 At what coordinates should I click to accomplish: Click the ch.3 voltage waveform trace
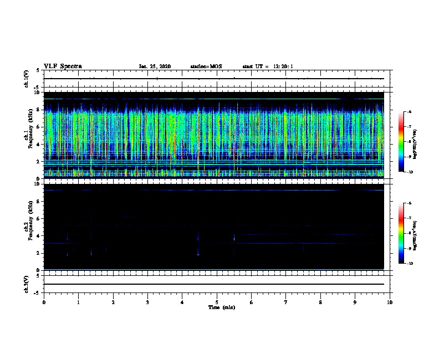click(213, 284)
